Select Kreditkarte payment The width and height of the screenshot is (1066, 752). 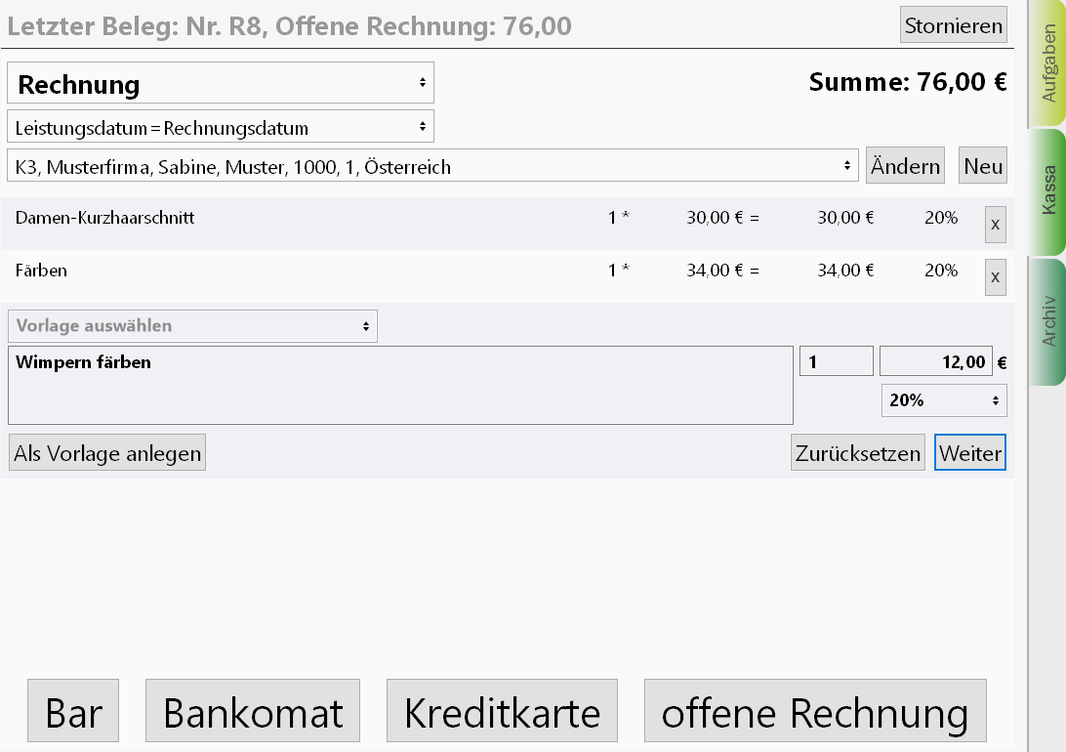502,710
